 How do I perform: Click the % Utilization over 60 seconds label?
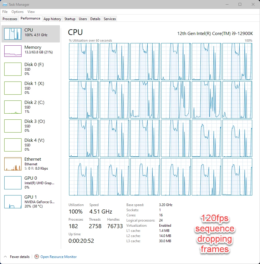[x=91, y=40]
